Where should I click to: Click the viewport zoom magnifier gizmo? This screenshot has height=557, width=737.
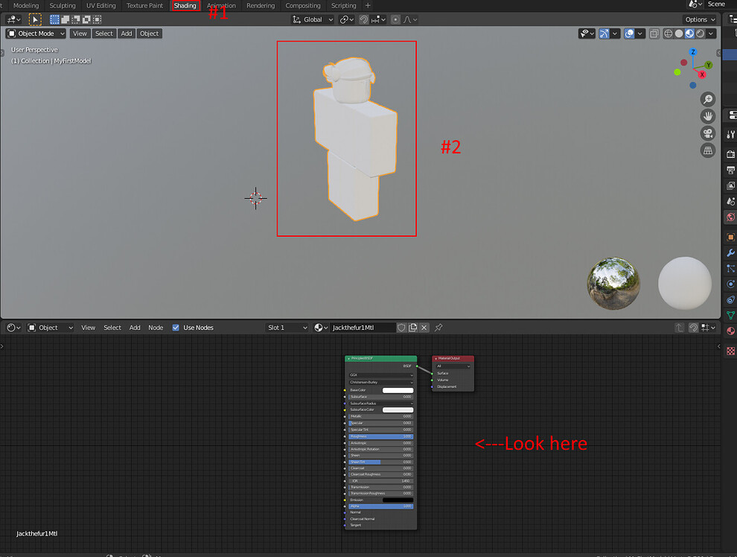pos(707,98)
